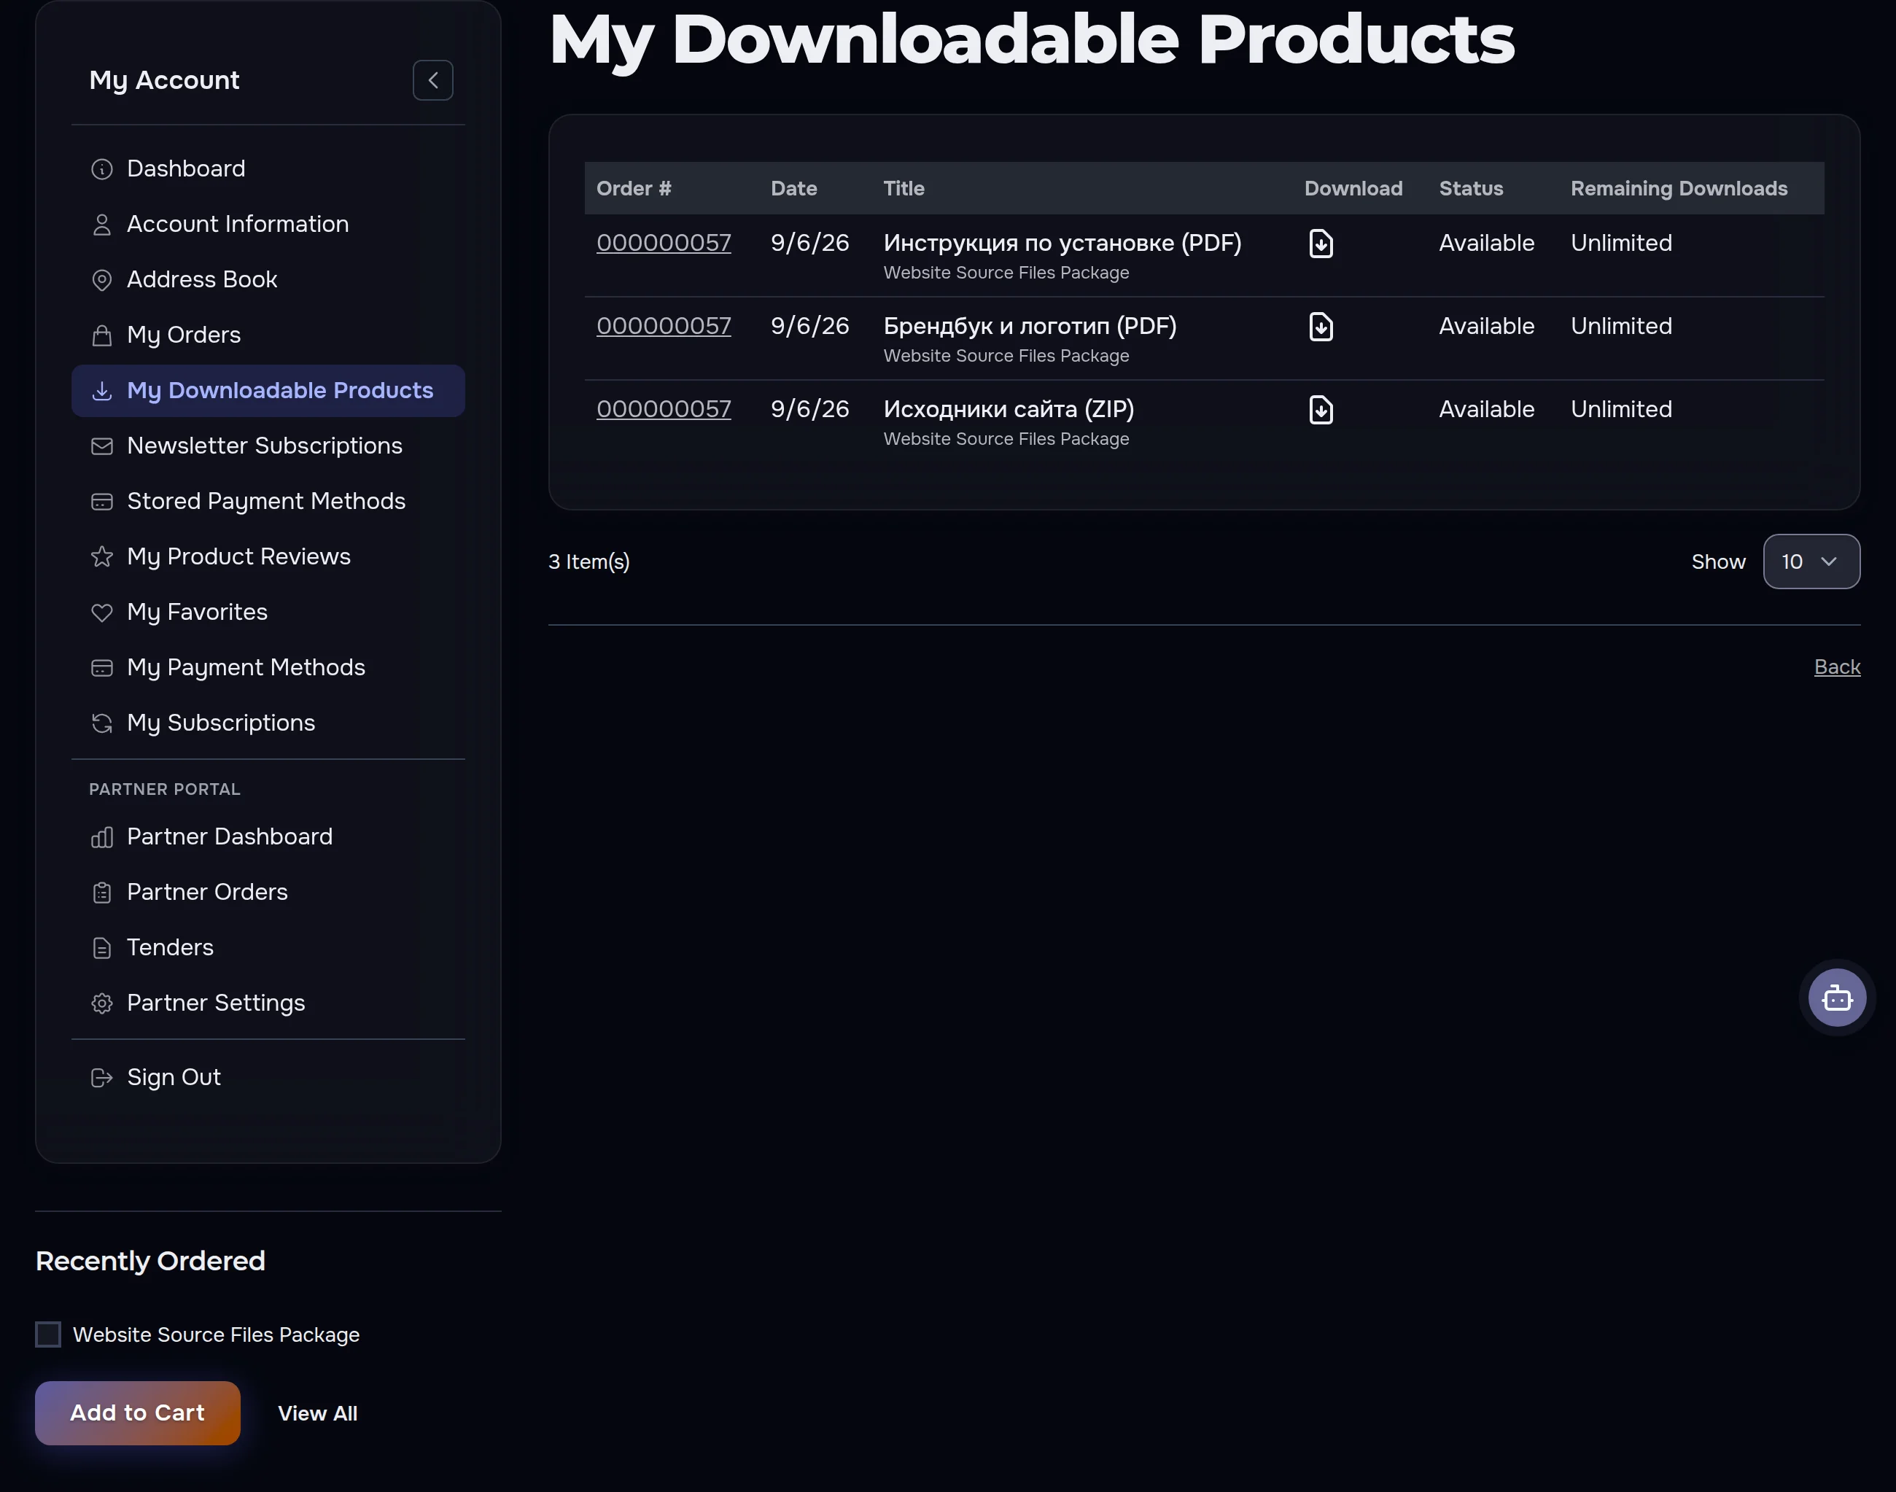This screenshot has height=1492, width=1896.
Task: Download the Инструкция по установке (PDF) file
Action: tap(1321, 244)
